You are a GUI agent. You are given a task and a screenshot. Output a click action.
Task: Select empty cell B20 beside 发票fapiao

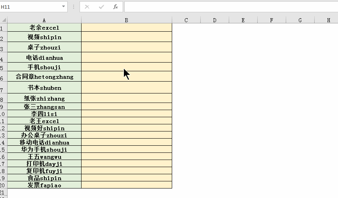coord(127,185)
